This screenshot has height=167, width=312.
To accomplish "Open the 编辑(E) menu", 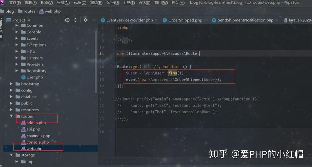I will (x=31, y=3).
